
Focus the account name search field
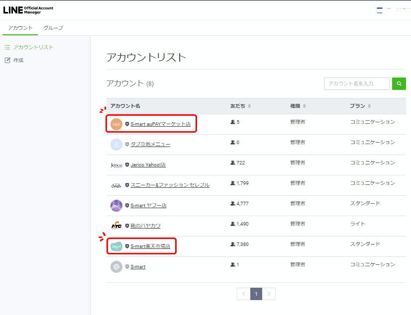356,84
